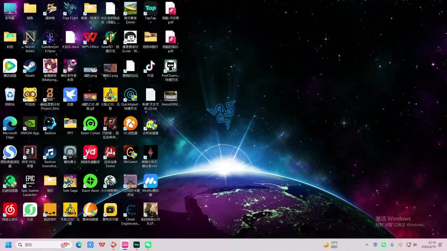Screen dimensions: 447x251
Task: Toggle the microphone icon in system tray
Action: 392,245
